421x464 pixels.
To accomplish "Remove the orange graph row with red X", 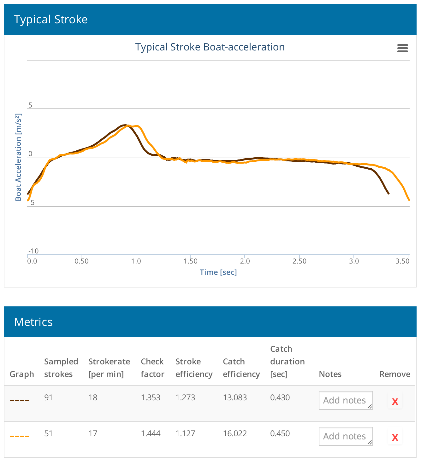I will pos(395,438).
